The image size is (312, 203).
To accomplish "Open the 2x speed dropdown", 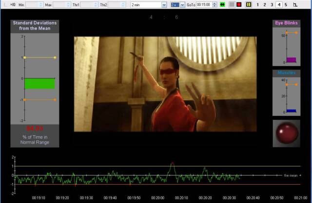I will 182,5.
